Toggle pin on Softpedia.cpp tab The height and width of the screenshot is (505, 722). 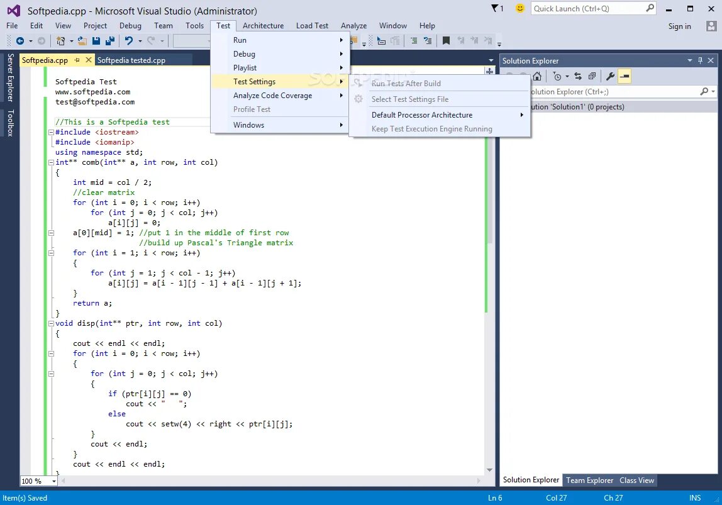[77, 60]
